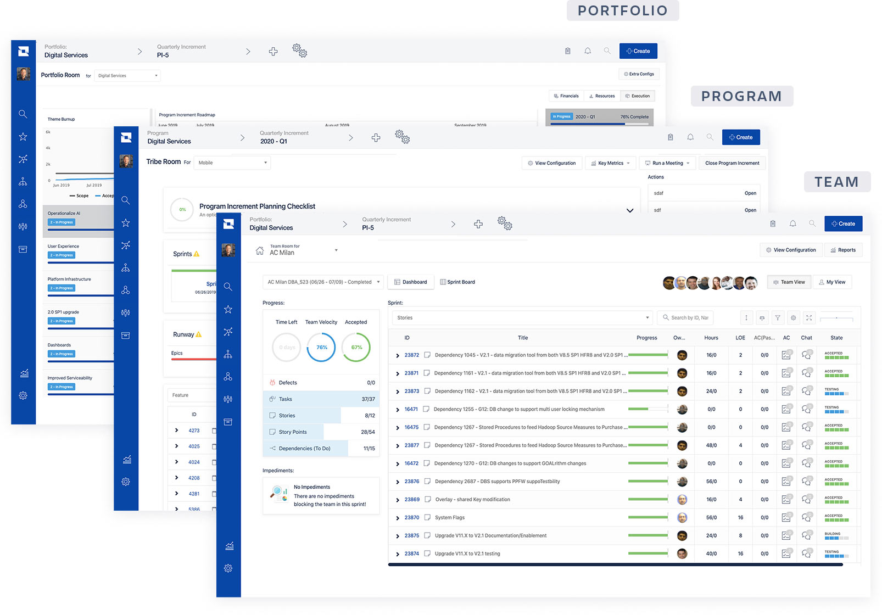Screen dimensions: 882x615
Task: Switch to the Dashboard tab
Action: [411, 282]
